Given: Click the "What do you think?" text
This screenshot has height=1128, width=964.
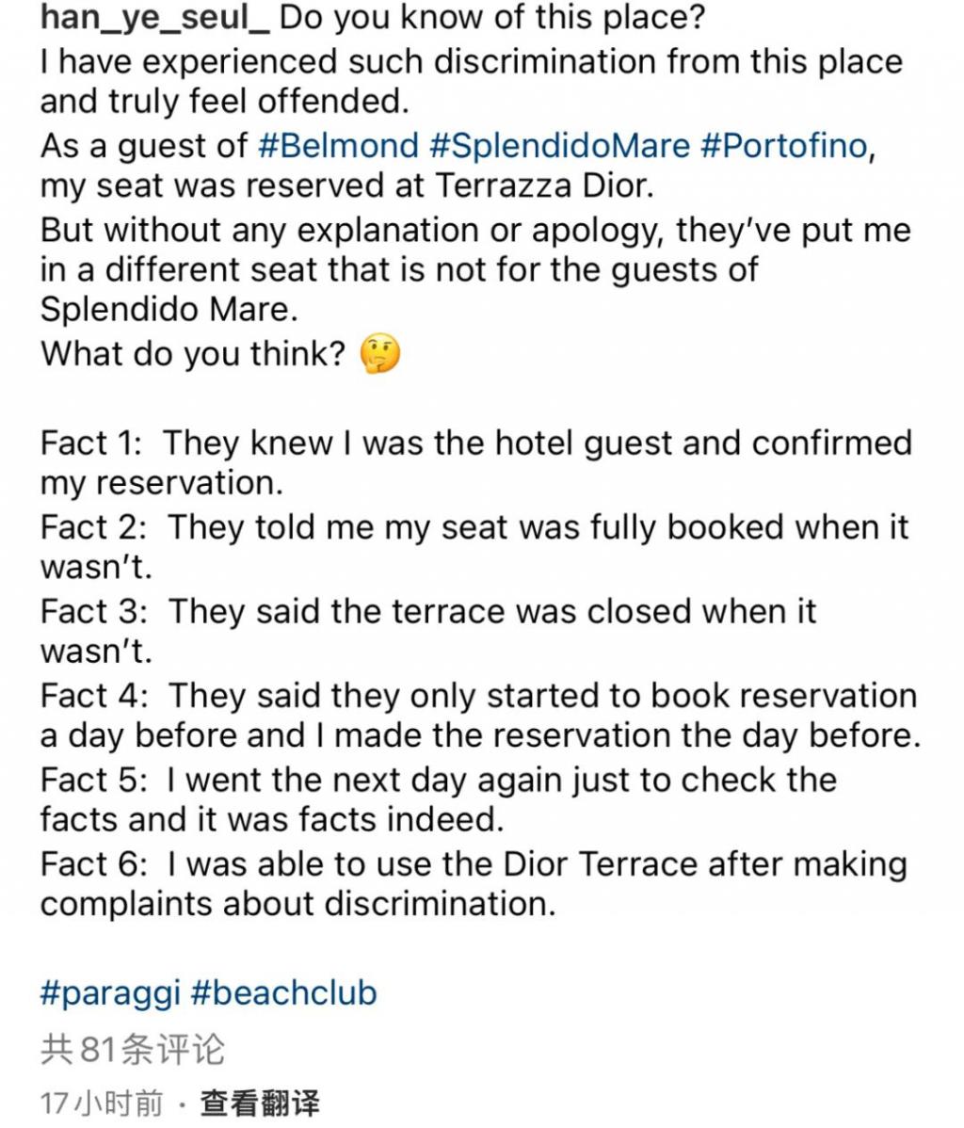Looking at the screenshot, I should pos(193,354).
